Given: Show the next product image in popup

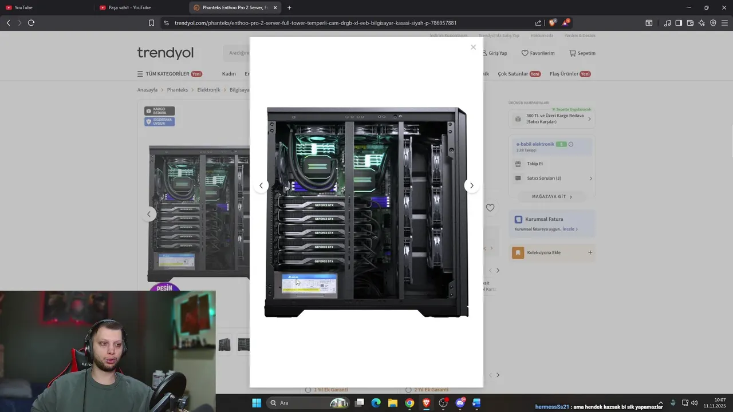Looking at the screenshot, I should [x=471, y=185].
